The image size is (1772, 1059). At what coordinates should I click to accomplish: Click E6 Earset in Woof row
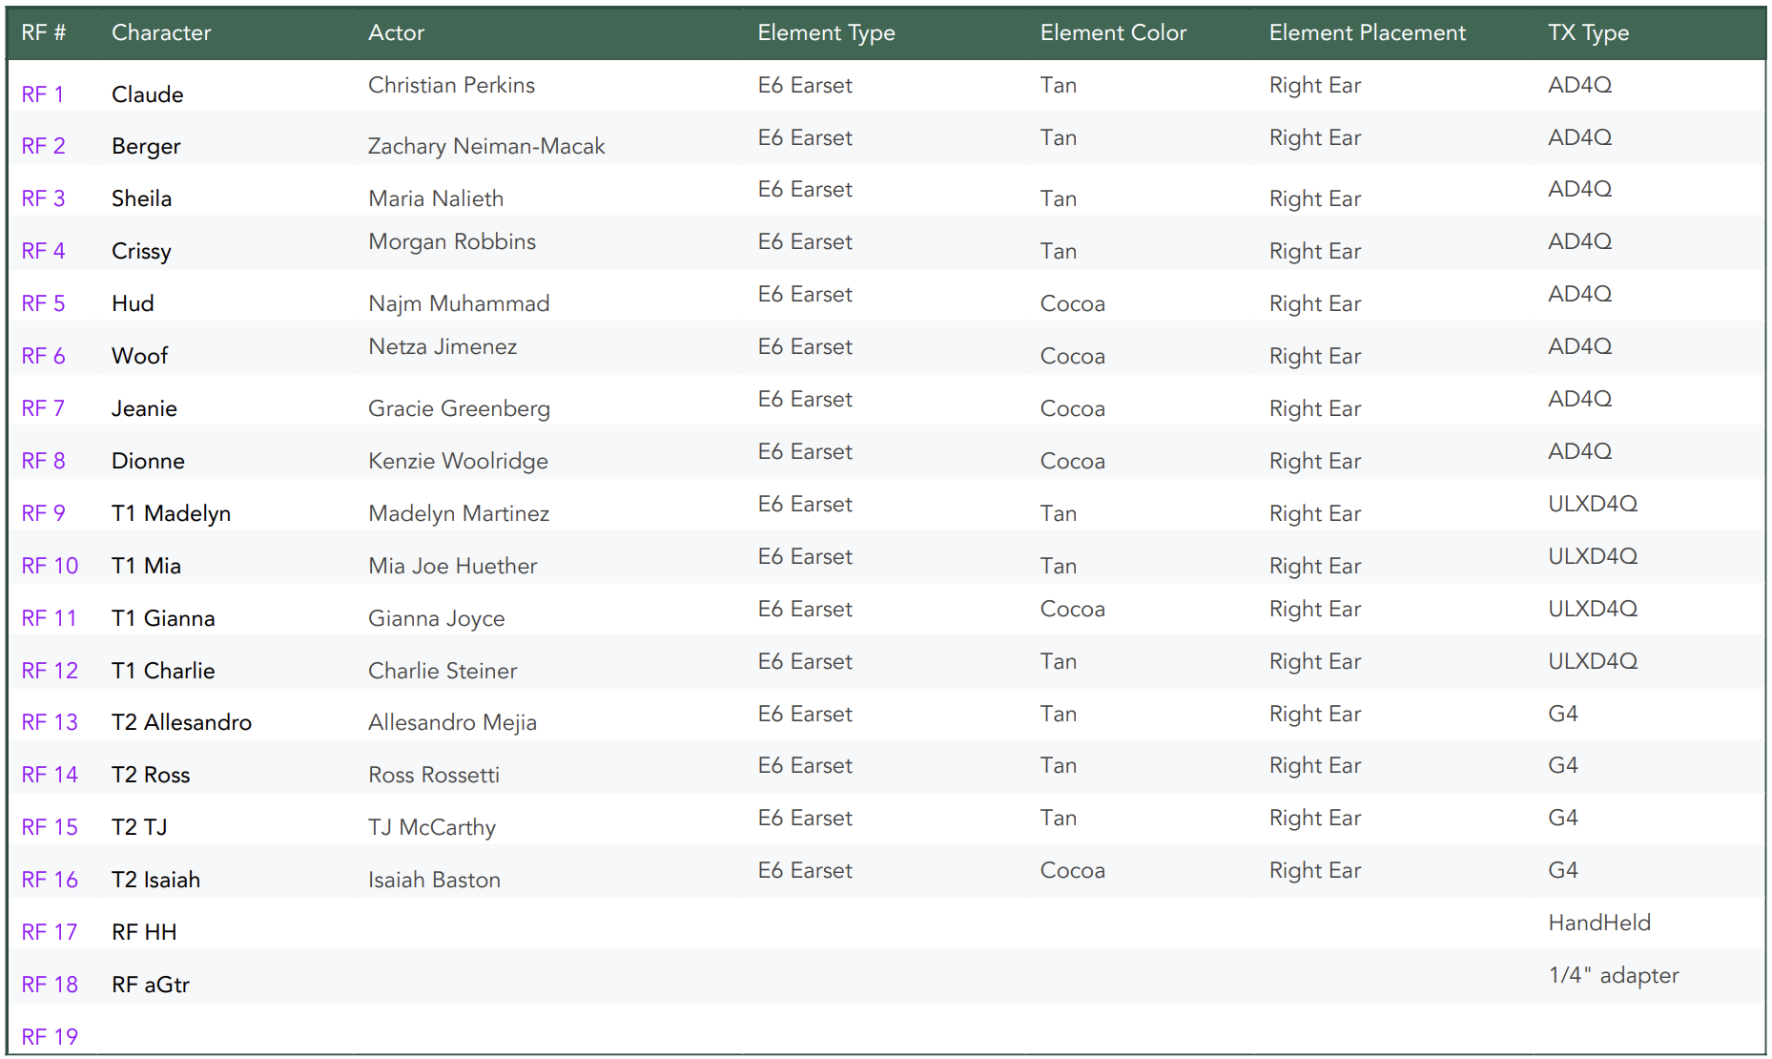(x=805, y=346)
